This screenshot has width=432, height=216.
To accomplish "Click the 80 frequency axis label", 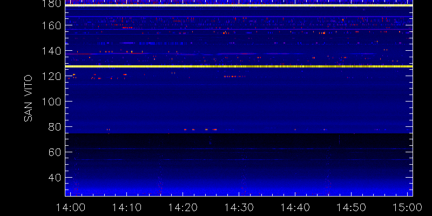I will 55,127.
